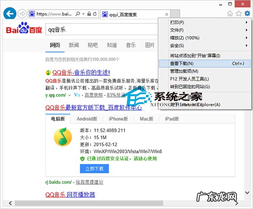Viewport: 253px width, 209px height.
Task: Switch to the 图片 tab
Action: pos(150,45)
